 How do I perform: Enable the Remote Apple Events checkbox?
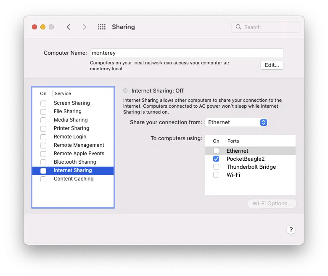(43, 154)
